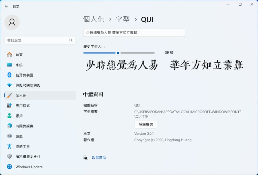258x175 pixels.
Task: Open 應用程式 settings
Action: (40, 106)
